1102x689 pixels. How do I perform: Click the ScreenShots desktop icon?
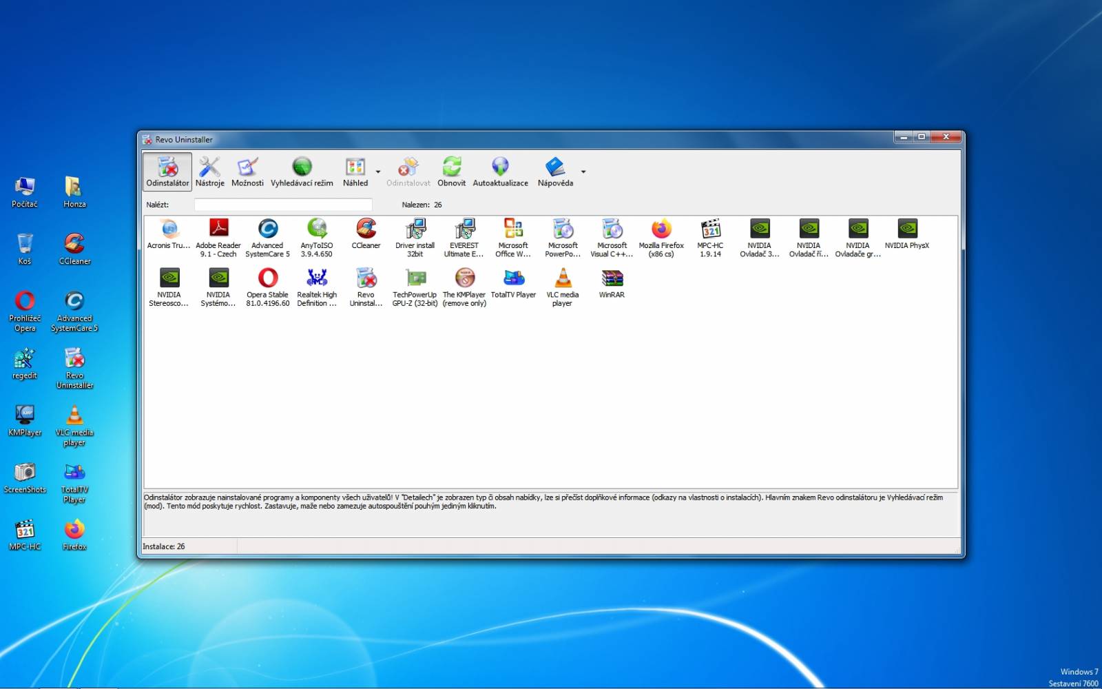pos(25,478)
